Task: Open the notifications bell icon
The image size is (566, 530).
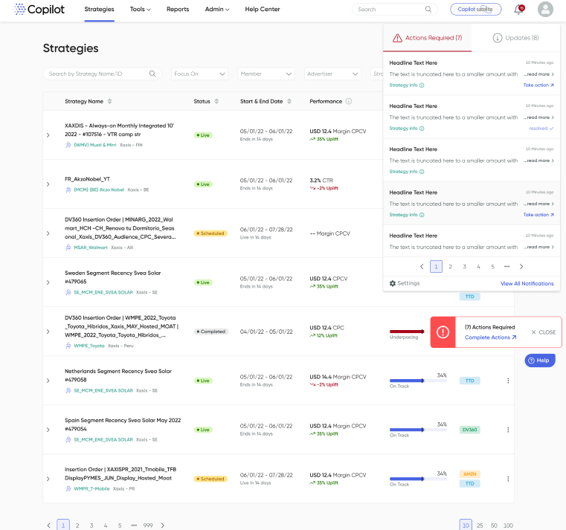Action: (518, 10)
